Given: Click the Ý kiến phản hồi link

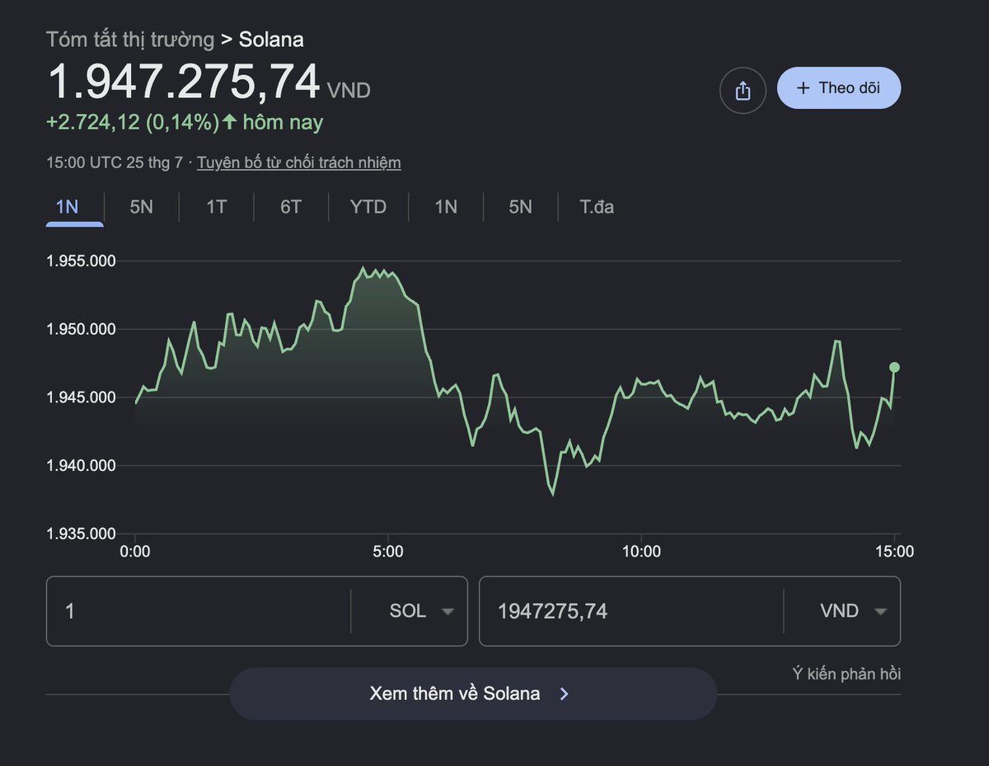Looking at the screenshot, I should click(846, 674).
